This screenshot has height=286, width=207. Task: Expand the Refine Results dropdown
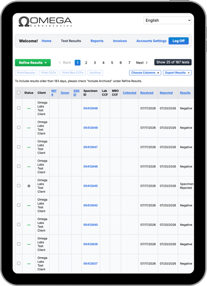click(x=33, y=63)
